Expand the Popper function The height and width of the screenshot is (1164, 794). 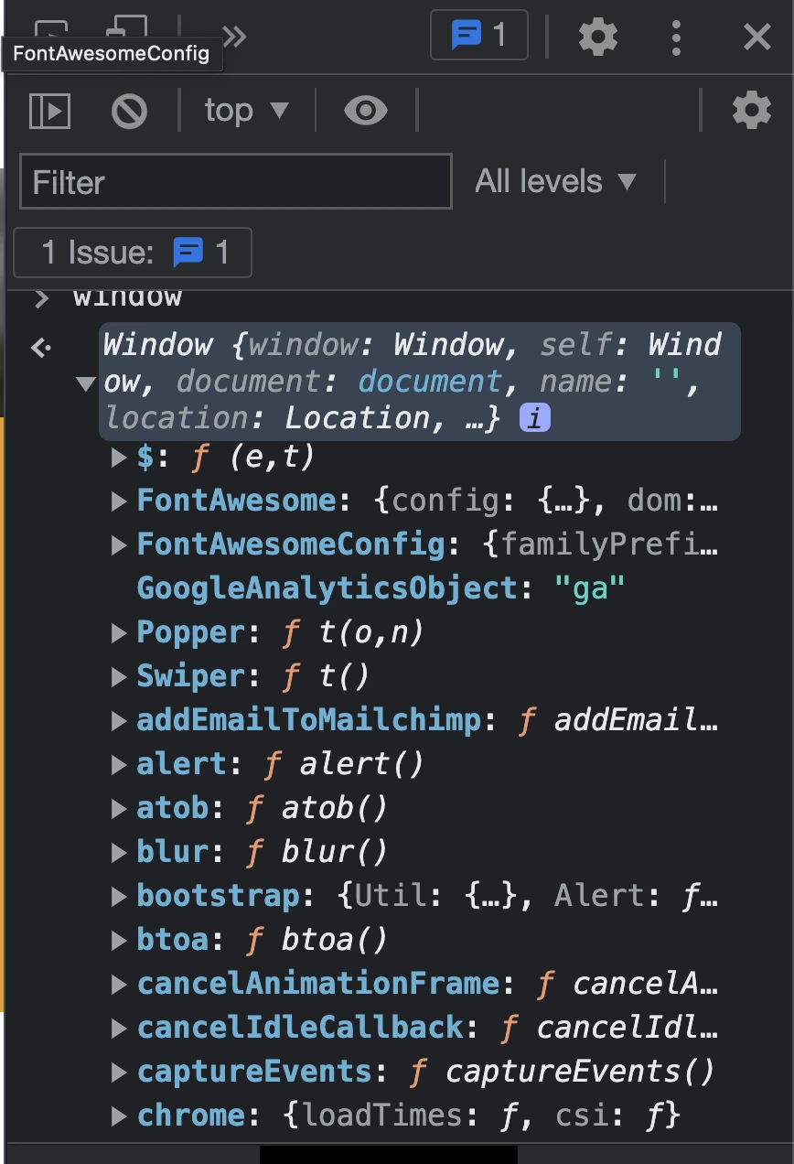click(119, 632)
